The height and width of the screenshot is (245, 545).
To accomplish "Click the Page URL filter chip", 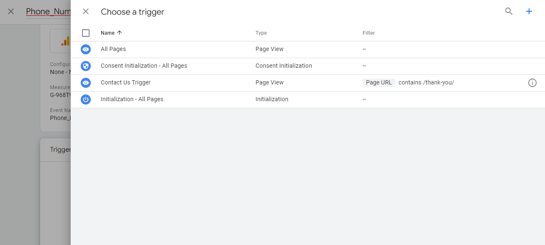I will point(379,83).
